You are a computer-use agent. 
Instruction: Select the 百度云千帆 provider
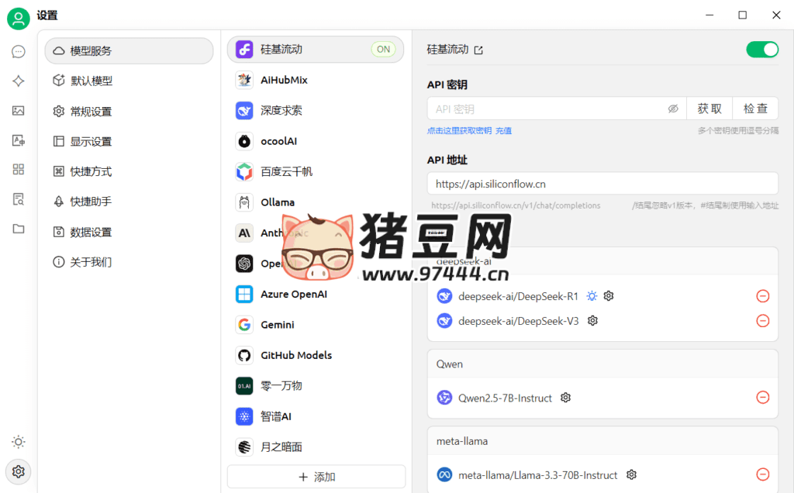click(316, 171)
